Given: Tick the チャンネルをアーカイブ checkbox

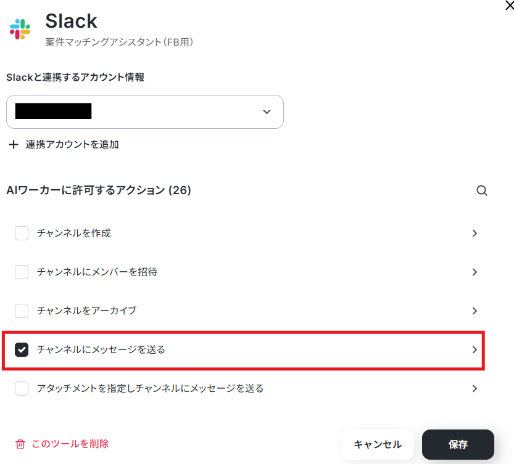Looking at the screenshot, I should click(x=22, y=311).
